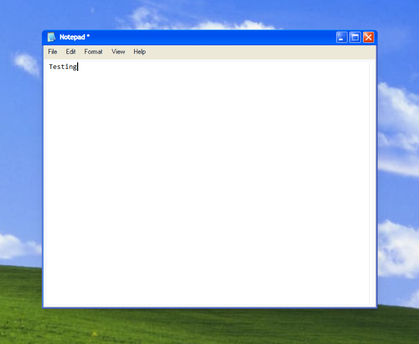The height and width of the screenshot is (344, 419).
Task: Click the Notepad icon in the title bar
Action: [51, 37]
